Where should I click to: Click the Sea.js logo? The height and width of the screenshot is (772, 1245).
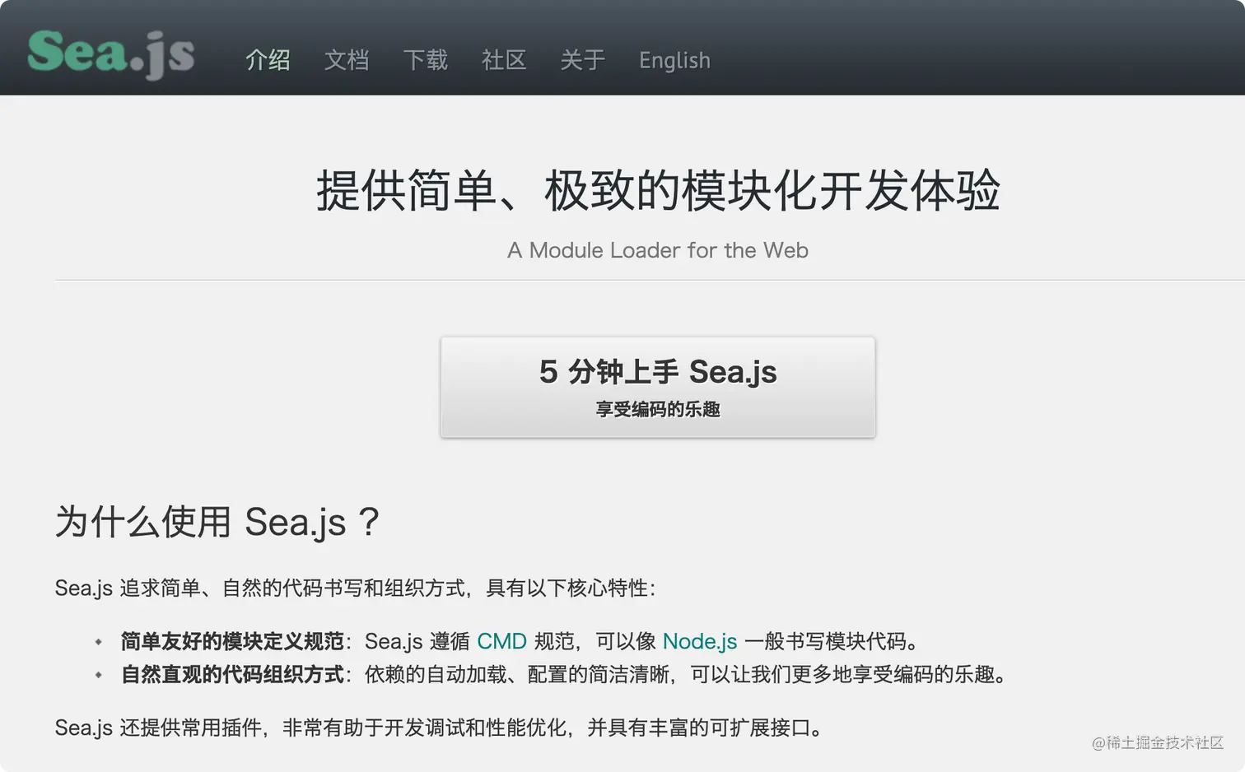tap(111, 54)
